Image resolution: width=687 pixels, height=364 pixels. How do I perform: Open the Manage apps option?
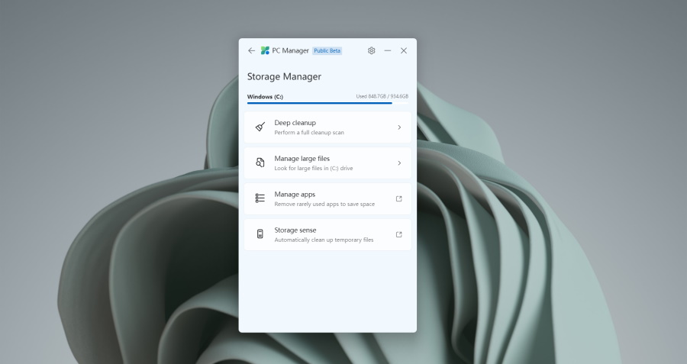tap(327, 199)
